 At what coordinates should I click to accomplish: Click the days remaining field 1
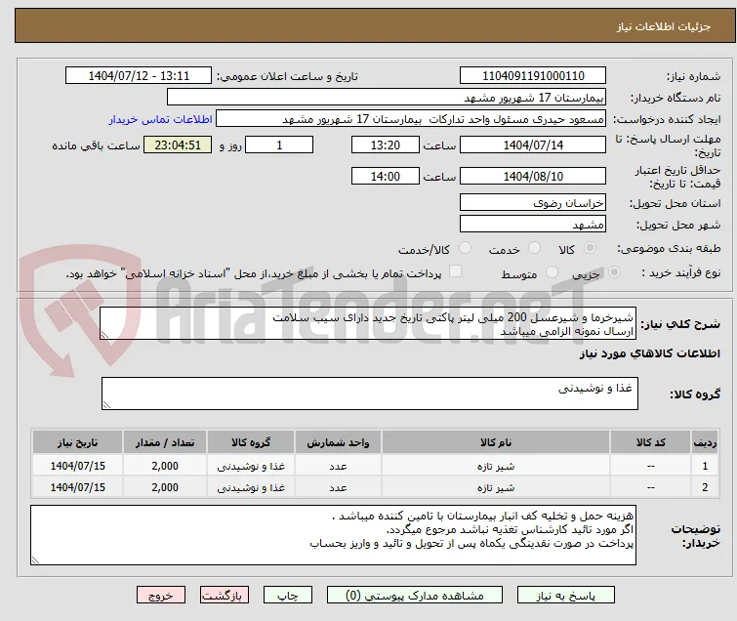point(279,145)
